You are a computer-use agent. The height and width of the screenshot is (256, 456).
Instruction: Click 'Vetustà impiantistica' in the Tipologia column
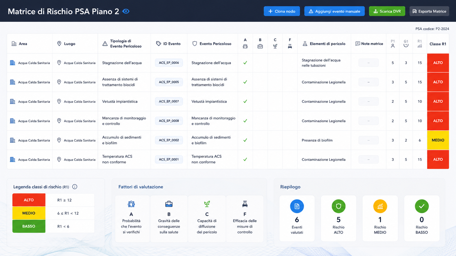[x=120, y=101]
